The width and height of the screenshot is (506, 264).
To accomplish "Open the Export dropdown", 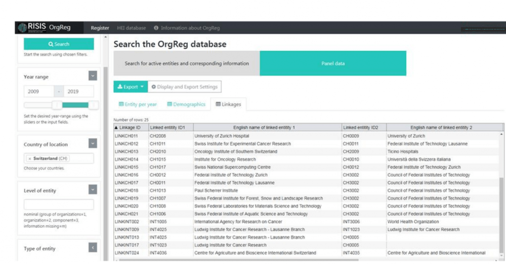I will pyautogui.click(x=131, y=87).
